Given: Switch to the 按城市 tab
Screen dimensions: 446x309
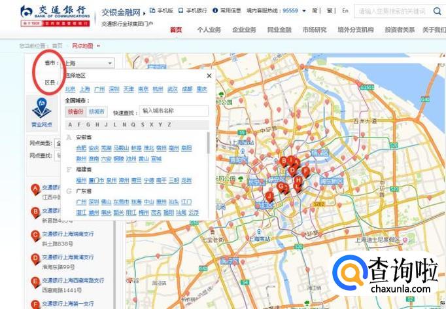Looking at the screenshot, I should pos(97,112).
